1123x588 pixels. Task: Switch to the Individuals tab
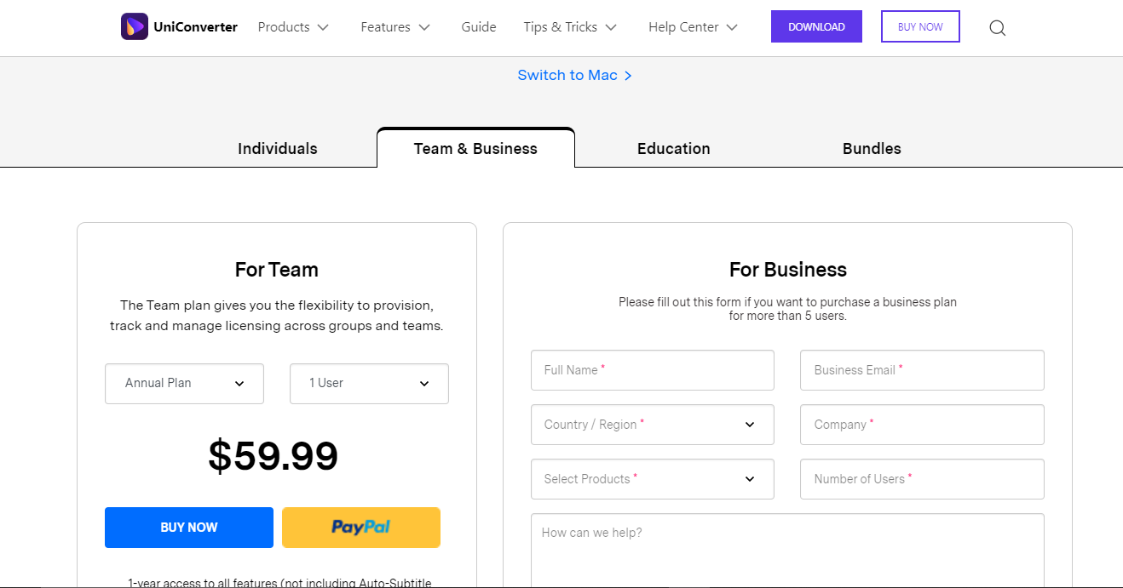(x=278, y=149)
